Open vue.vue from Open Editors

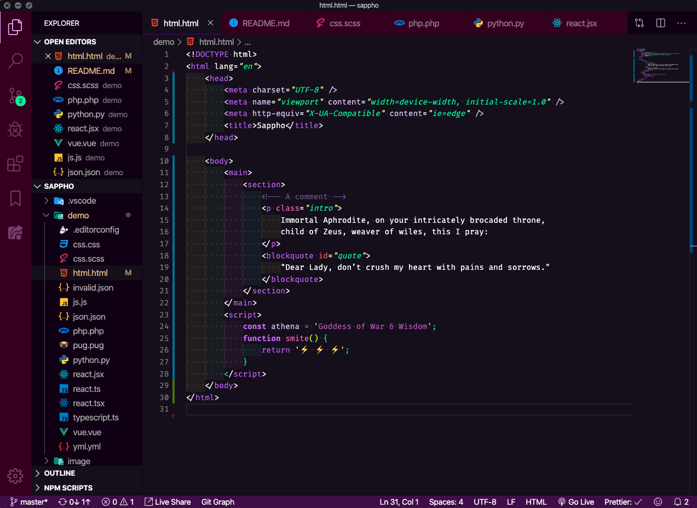[87, 143]
